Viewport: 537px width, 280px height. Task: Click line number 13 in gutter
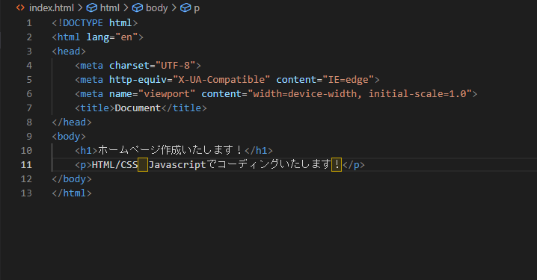(x=26, y=193)
